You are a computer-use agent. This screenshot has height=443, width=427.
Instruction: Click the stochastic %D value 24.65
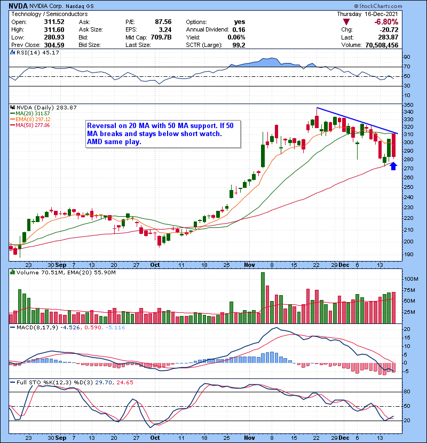[x=124, y=382]
